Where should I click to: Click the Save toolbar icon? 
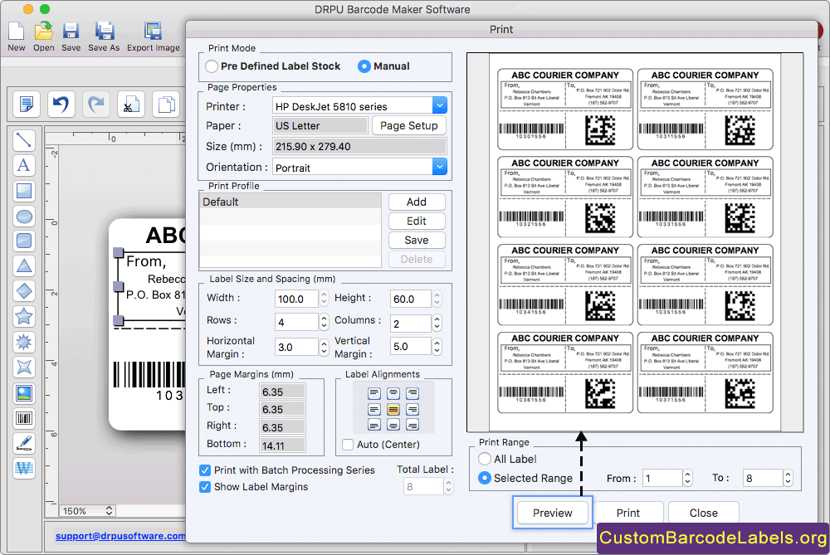pos(71,32)
